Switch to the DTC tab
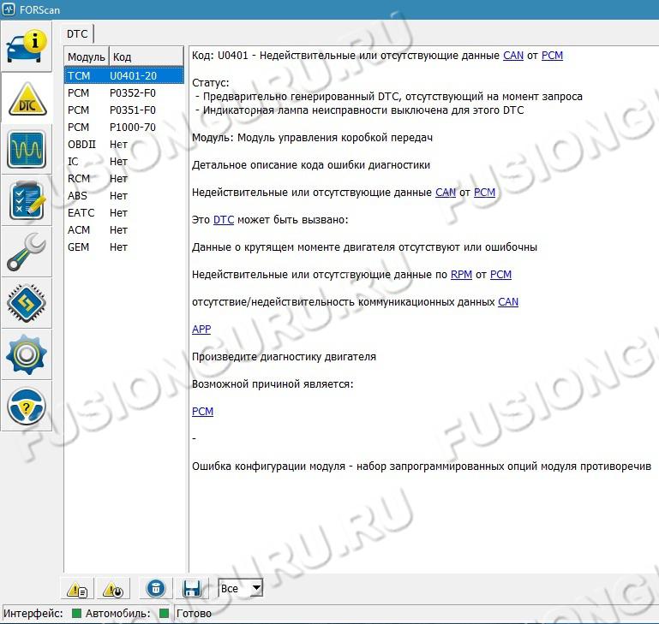Screen dimensions: 659x624 point(77,33)
